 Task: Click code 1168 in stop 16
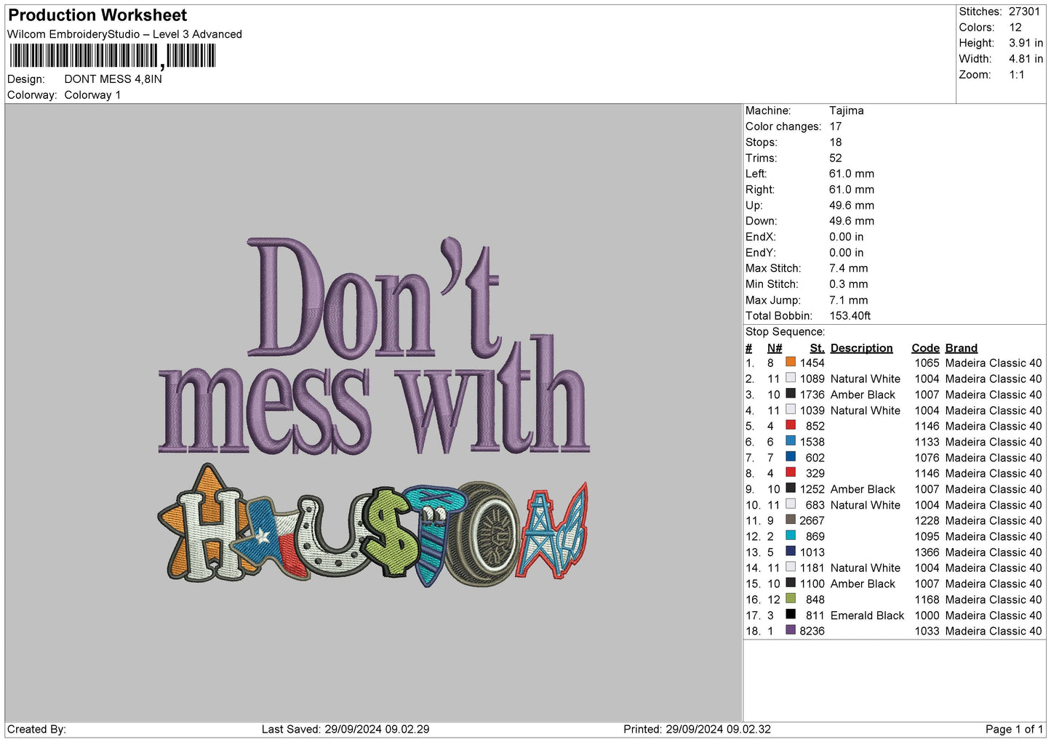tap(927, 600)
